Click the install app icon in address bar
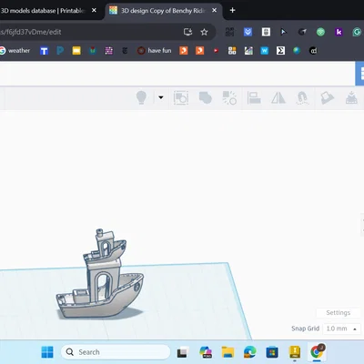This screenshot has width=364, height=364. pyautogui.click(x=187, y=32)
